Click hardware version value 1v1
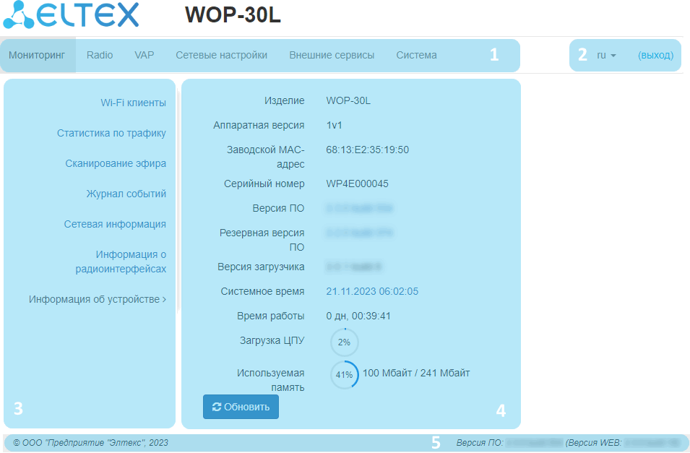The height and width of the screenshot is (453, 690). [x=334, y=125]
